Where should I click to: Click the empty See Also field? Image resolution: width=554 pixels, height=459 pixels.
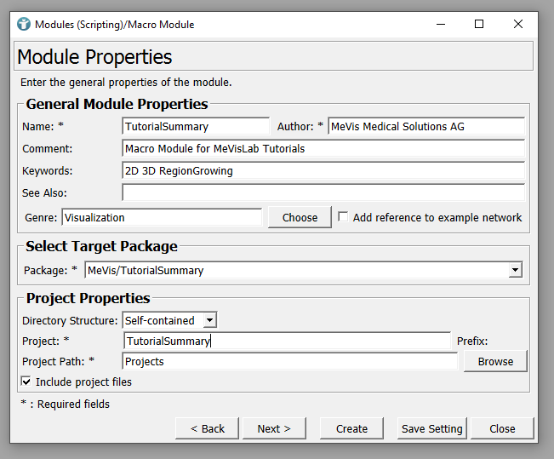323,192
